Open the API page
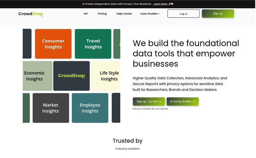The height and width of the screenshot is (158, 256). coord(86,14)
